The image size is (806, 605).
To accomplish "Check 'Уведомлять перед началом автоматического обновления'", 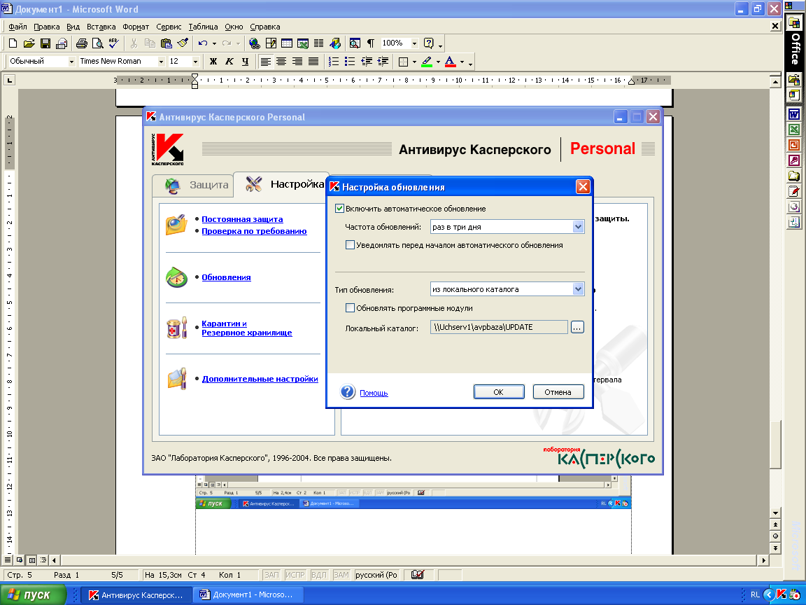I will (x=350, y=245).
